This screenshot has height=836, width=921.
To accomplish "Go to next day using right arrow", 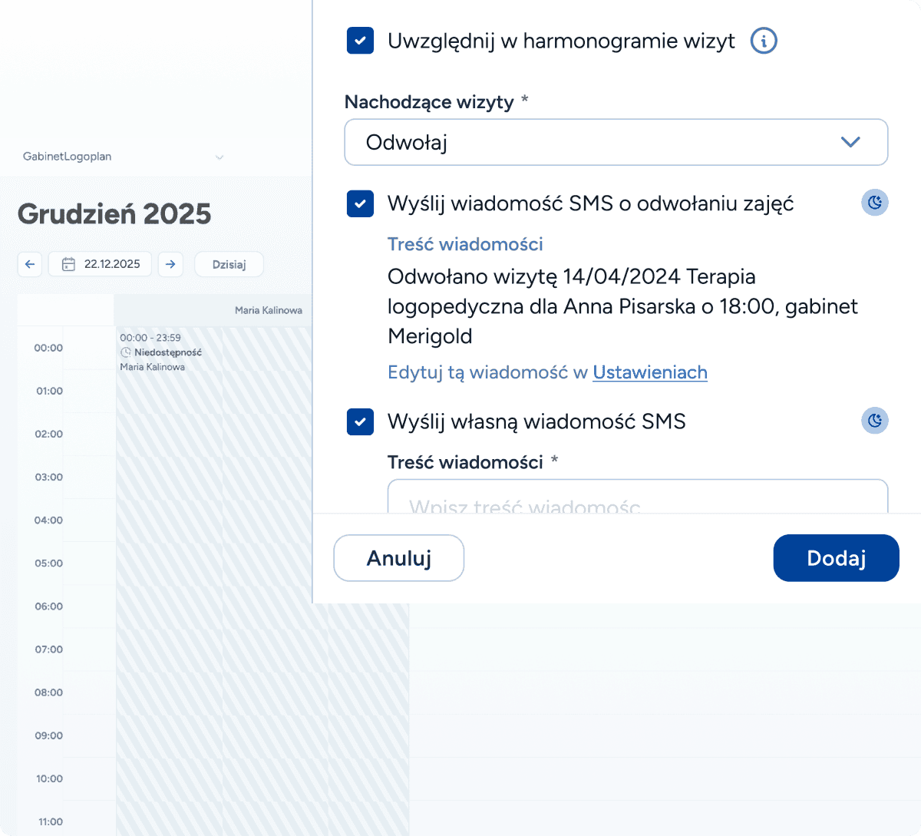I will pyautogui.click(x=170, y=264).
